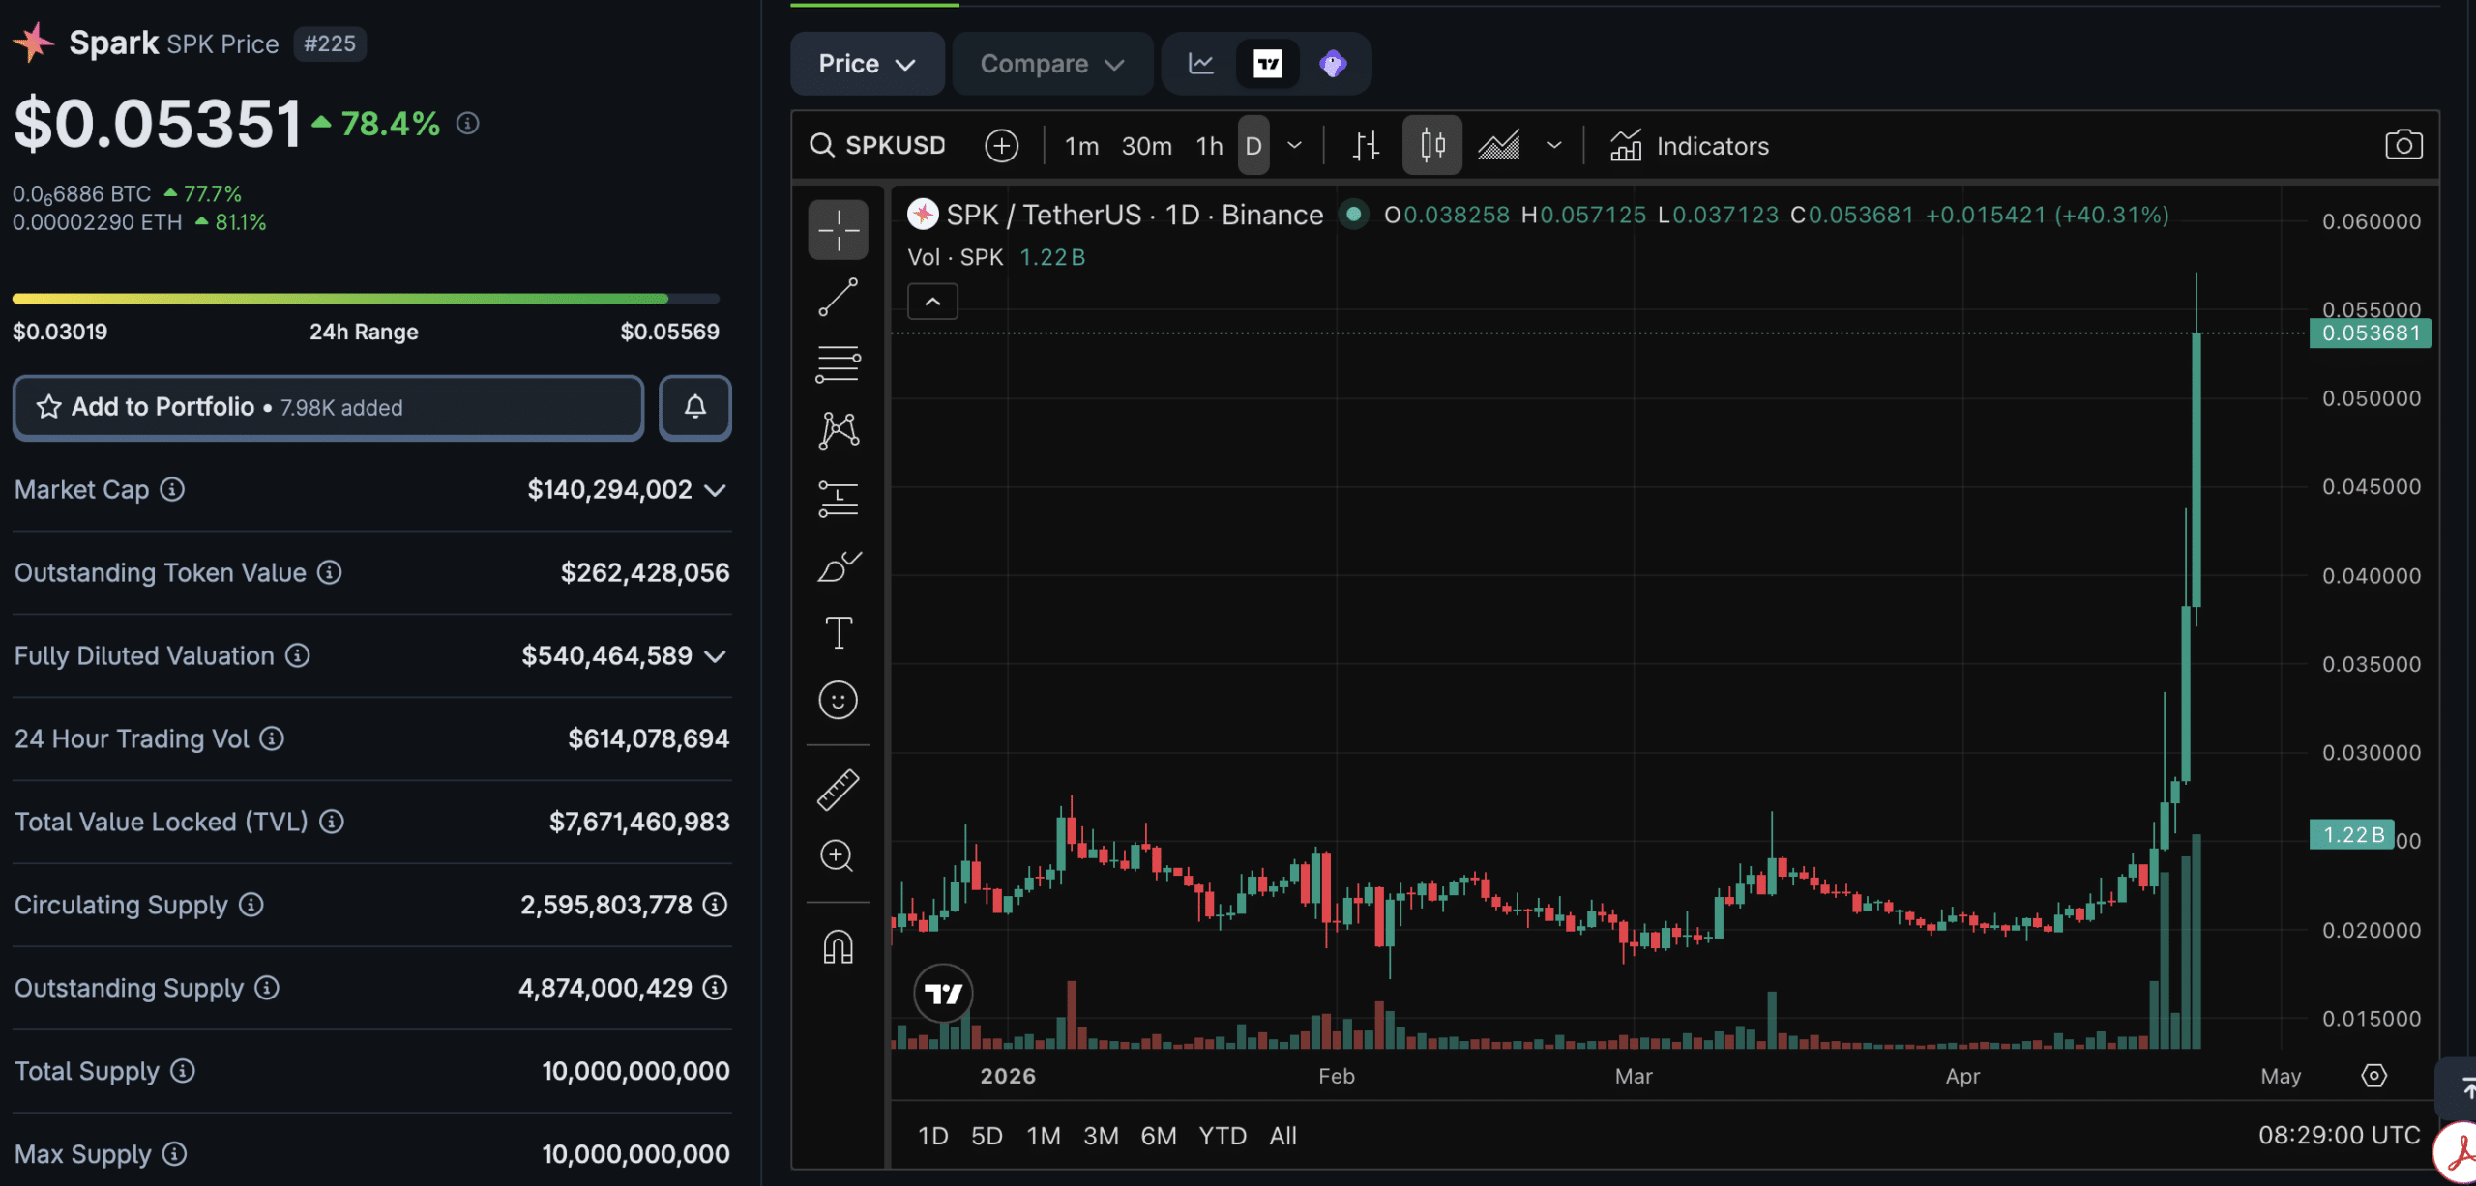Add a symbol to compare with plus icon
Image resolution: width=2476 pixels, height=1186 pixels.
pyautogui.click(x=1001, y=146)
